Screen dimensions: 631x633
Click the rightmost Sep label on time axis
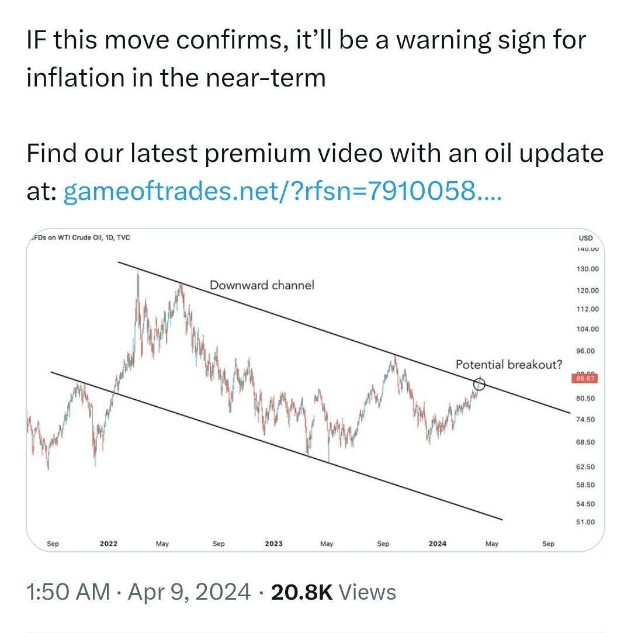pyautogui.click(x=548, y=544)
